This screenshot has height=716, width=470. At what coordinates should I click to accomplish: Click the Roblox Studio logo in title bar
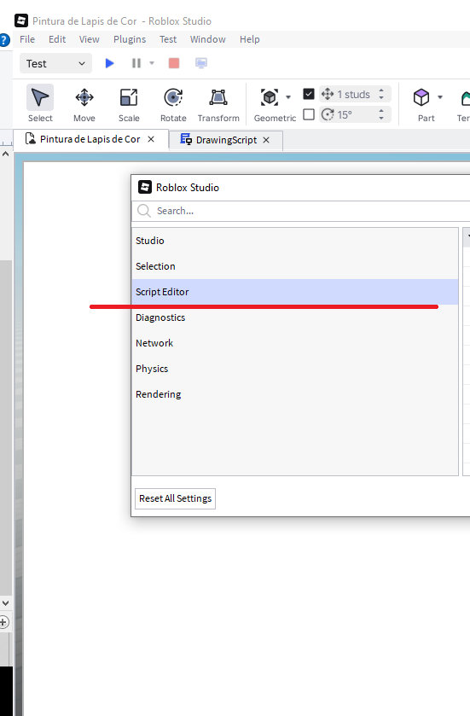tap(21, 20)
